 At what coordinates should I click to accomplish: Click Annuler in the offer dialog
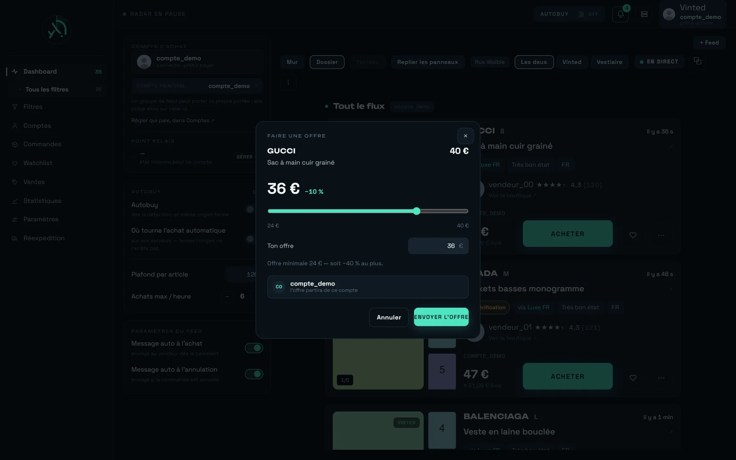click(x=388, y=317)
